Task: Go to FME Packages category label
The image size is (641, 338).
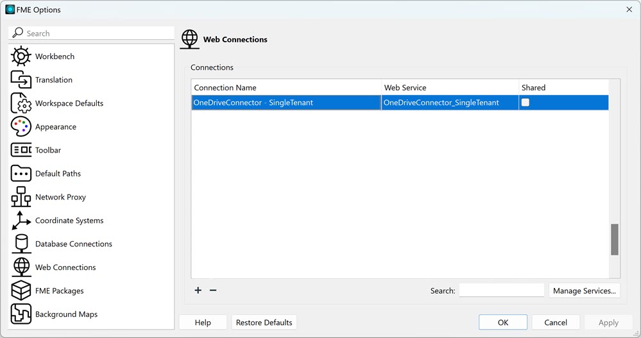Action: click(59, 291)
